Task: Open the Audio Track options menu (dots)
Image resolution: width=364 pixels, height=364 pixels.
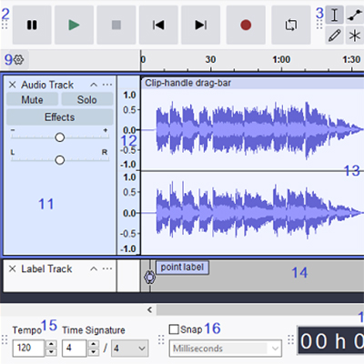Action: tap(107, 85)
